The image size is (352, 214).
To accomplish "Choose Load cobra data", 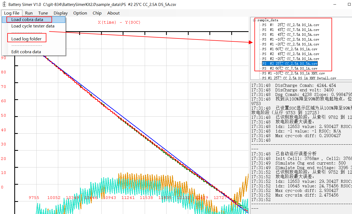I will click(34, 20).
